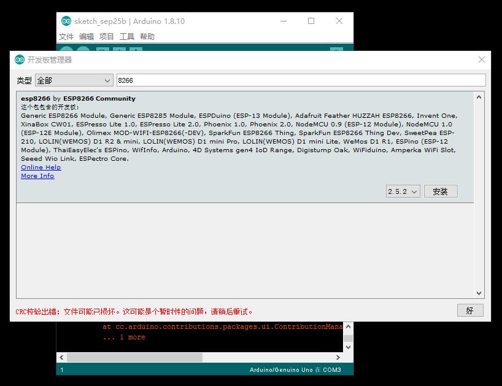Open the Online Help link
The height and width of the screenshot is (386, 502).
point(41,168)
